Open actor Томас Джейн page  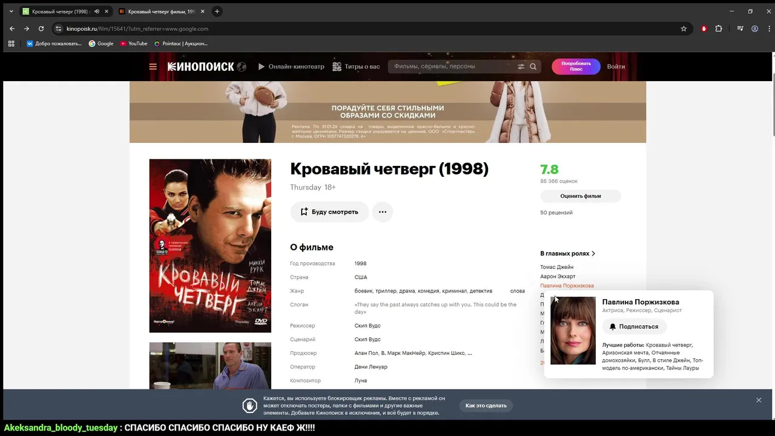pyautogui.click(x=557, y=267)
